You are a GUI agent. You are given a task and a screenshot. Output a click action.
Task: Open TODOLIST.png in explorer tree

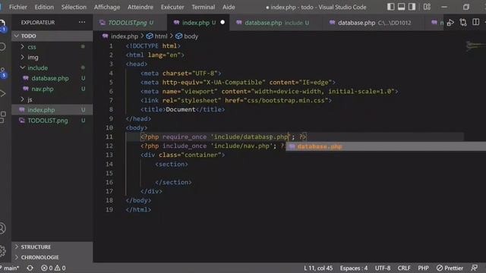tap(52, 121)
